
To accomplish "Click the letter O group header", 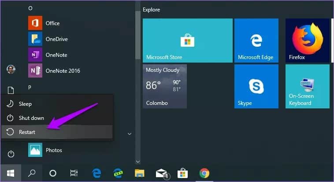I will coord(30,8).
